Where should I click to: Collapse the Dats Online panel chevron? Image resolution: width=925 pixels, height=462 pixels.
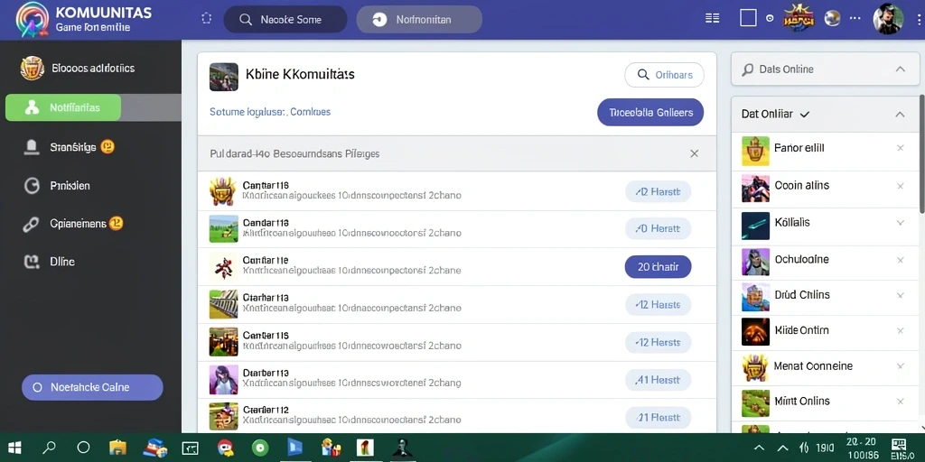pyautogui.click(x=901, y=69)
